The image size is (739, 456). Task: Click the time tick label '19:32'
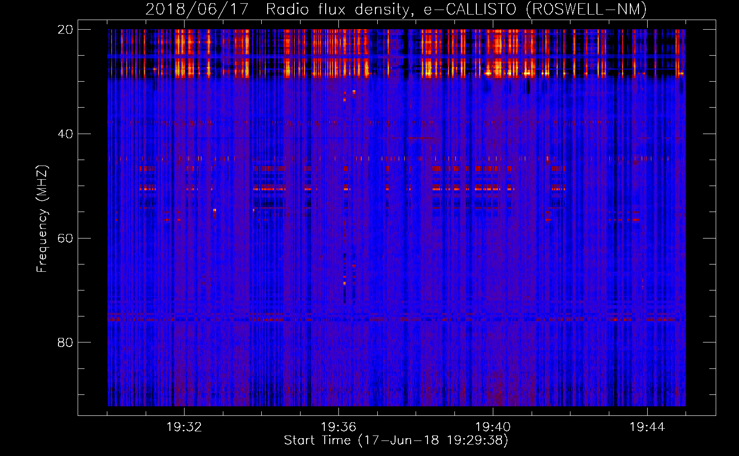click(185, 427)
